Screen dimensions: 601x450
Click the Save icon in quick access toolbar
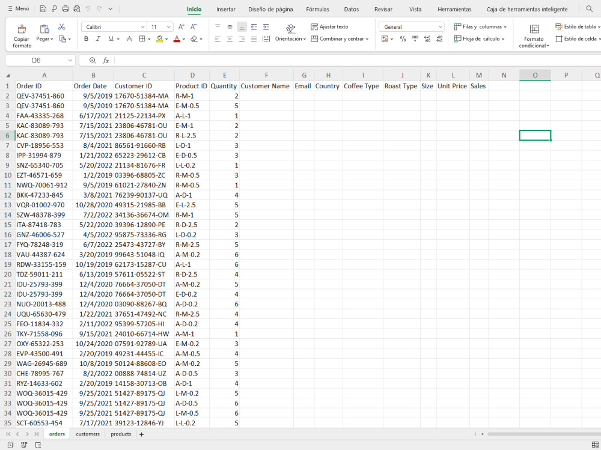pos(43,9)
